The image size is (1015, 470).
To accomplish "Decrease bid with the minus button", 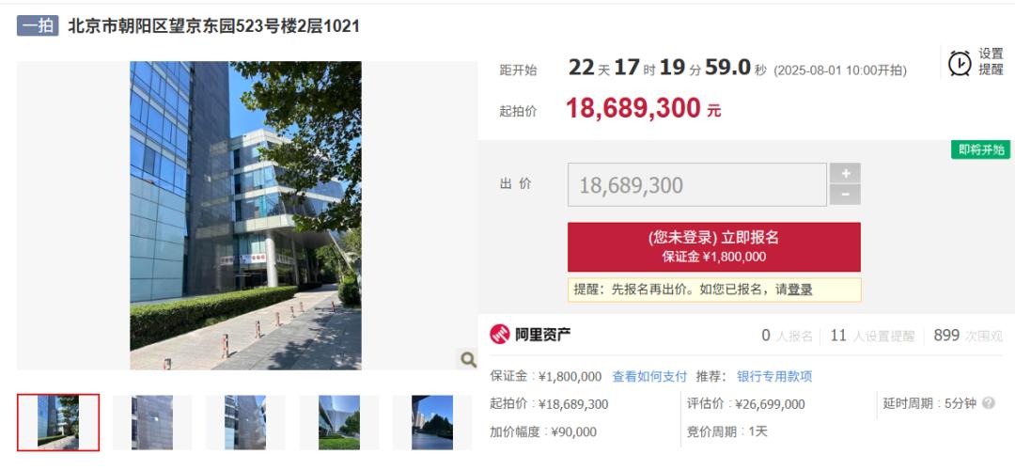I will pos(846,195).
